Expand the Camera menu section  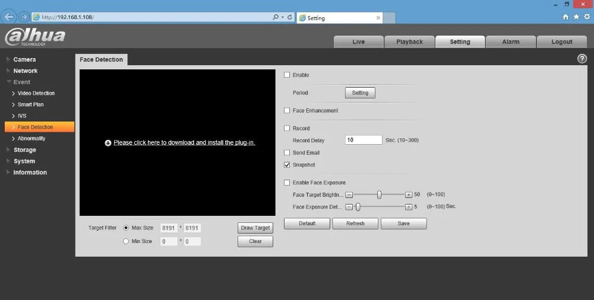pyautogui.click(x=24, y=59)
